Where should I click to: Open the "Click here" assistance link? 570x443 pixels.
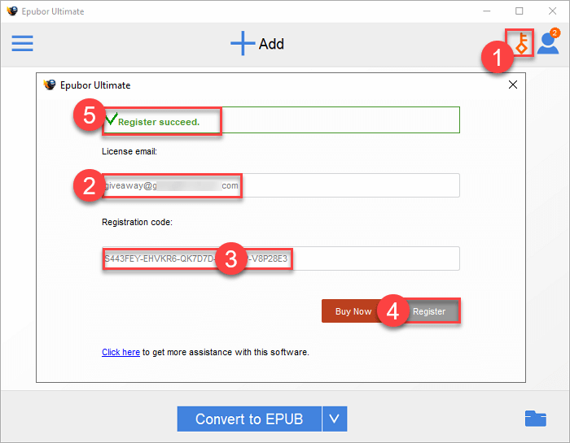click(121, 352)
